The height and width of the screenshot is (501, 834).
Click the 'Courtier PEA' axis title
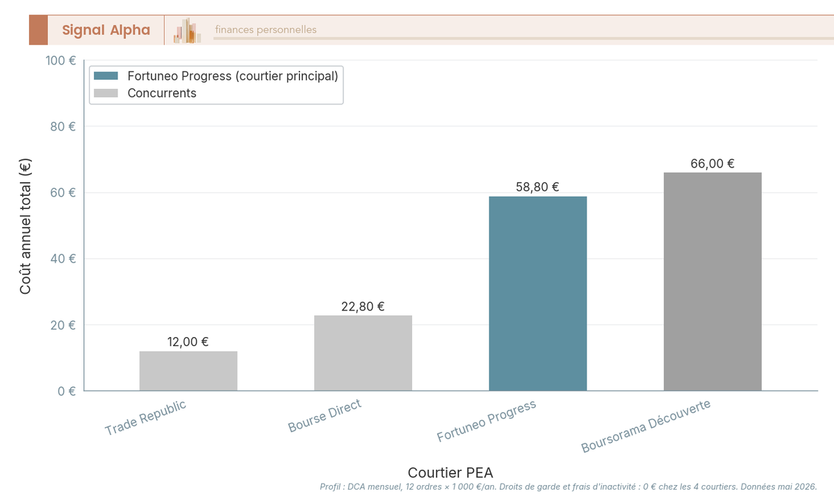pyautogui.click(x=450, y=472)
